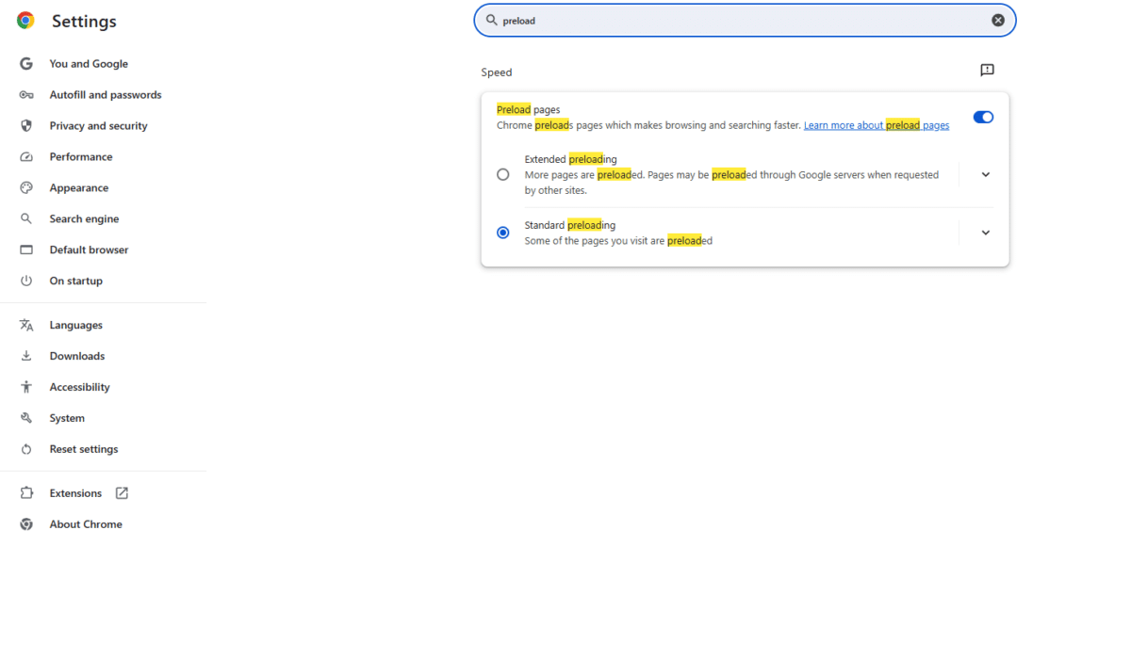Click the speedometer icon for Performance

click(x=26, y=157)
